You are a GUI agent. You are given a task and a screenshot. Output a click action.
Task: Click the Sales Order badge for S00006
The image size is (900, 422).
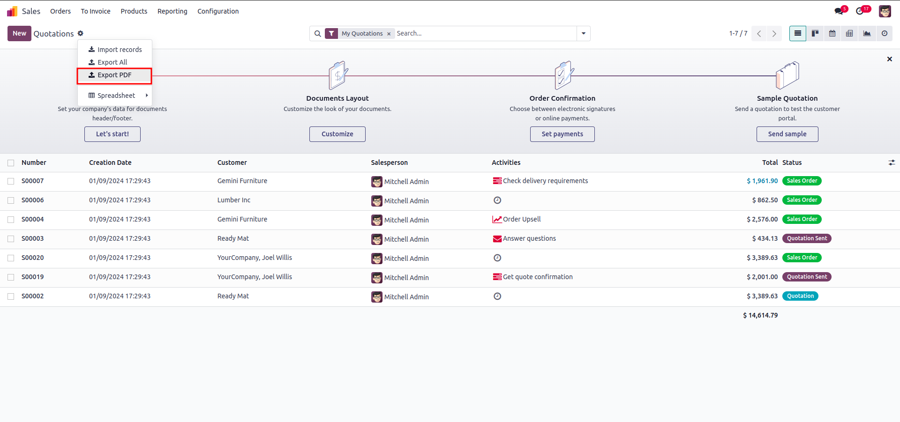point(802,200)
